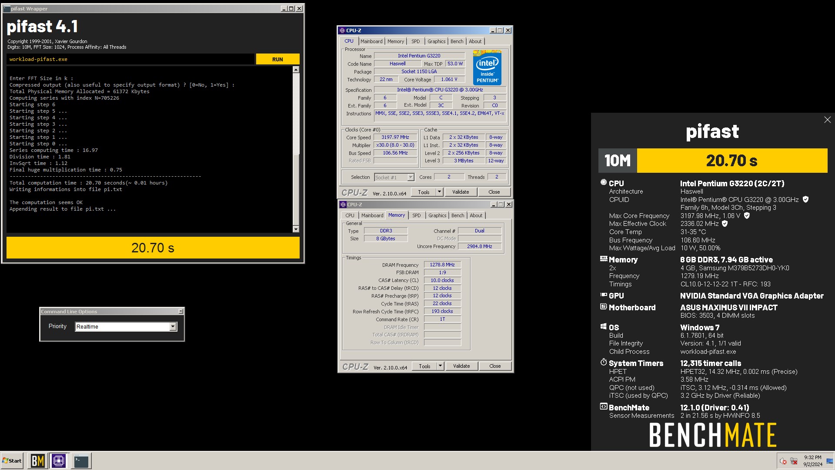Switch to SPD tab in lower CPU-Z
This screenshot has width=835, height=470.
click(417, 215)
